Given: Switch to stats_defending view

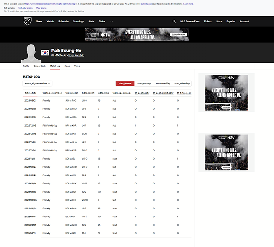Looking at the screenshot, I should click(182, 84).
